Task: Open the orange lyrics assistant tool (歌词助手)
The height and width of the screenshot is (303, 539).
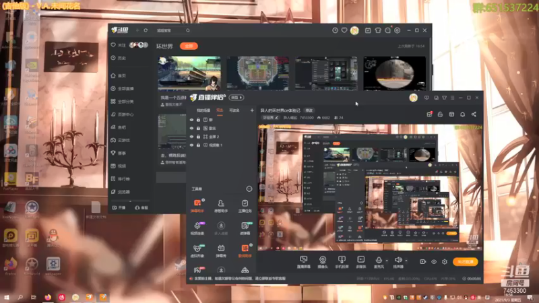Action: coord(245,250)
